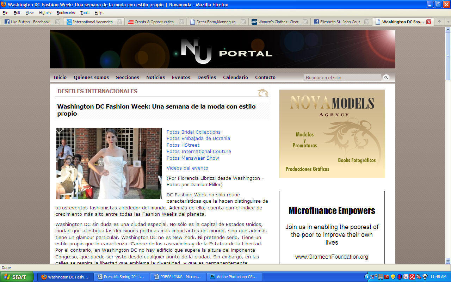
Task: Switch to Press Kit Spring 2011 taskbar window
Action: [122, 277]
